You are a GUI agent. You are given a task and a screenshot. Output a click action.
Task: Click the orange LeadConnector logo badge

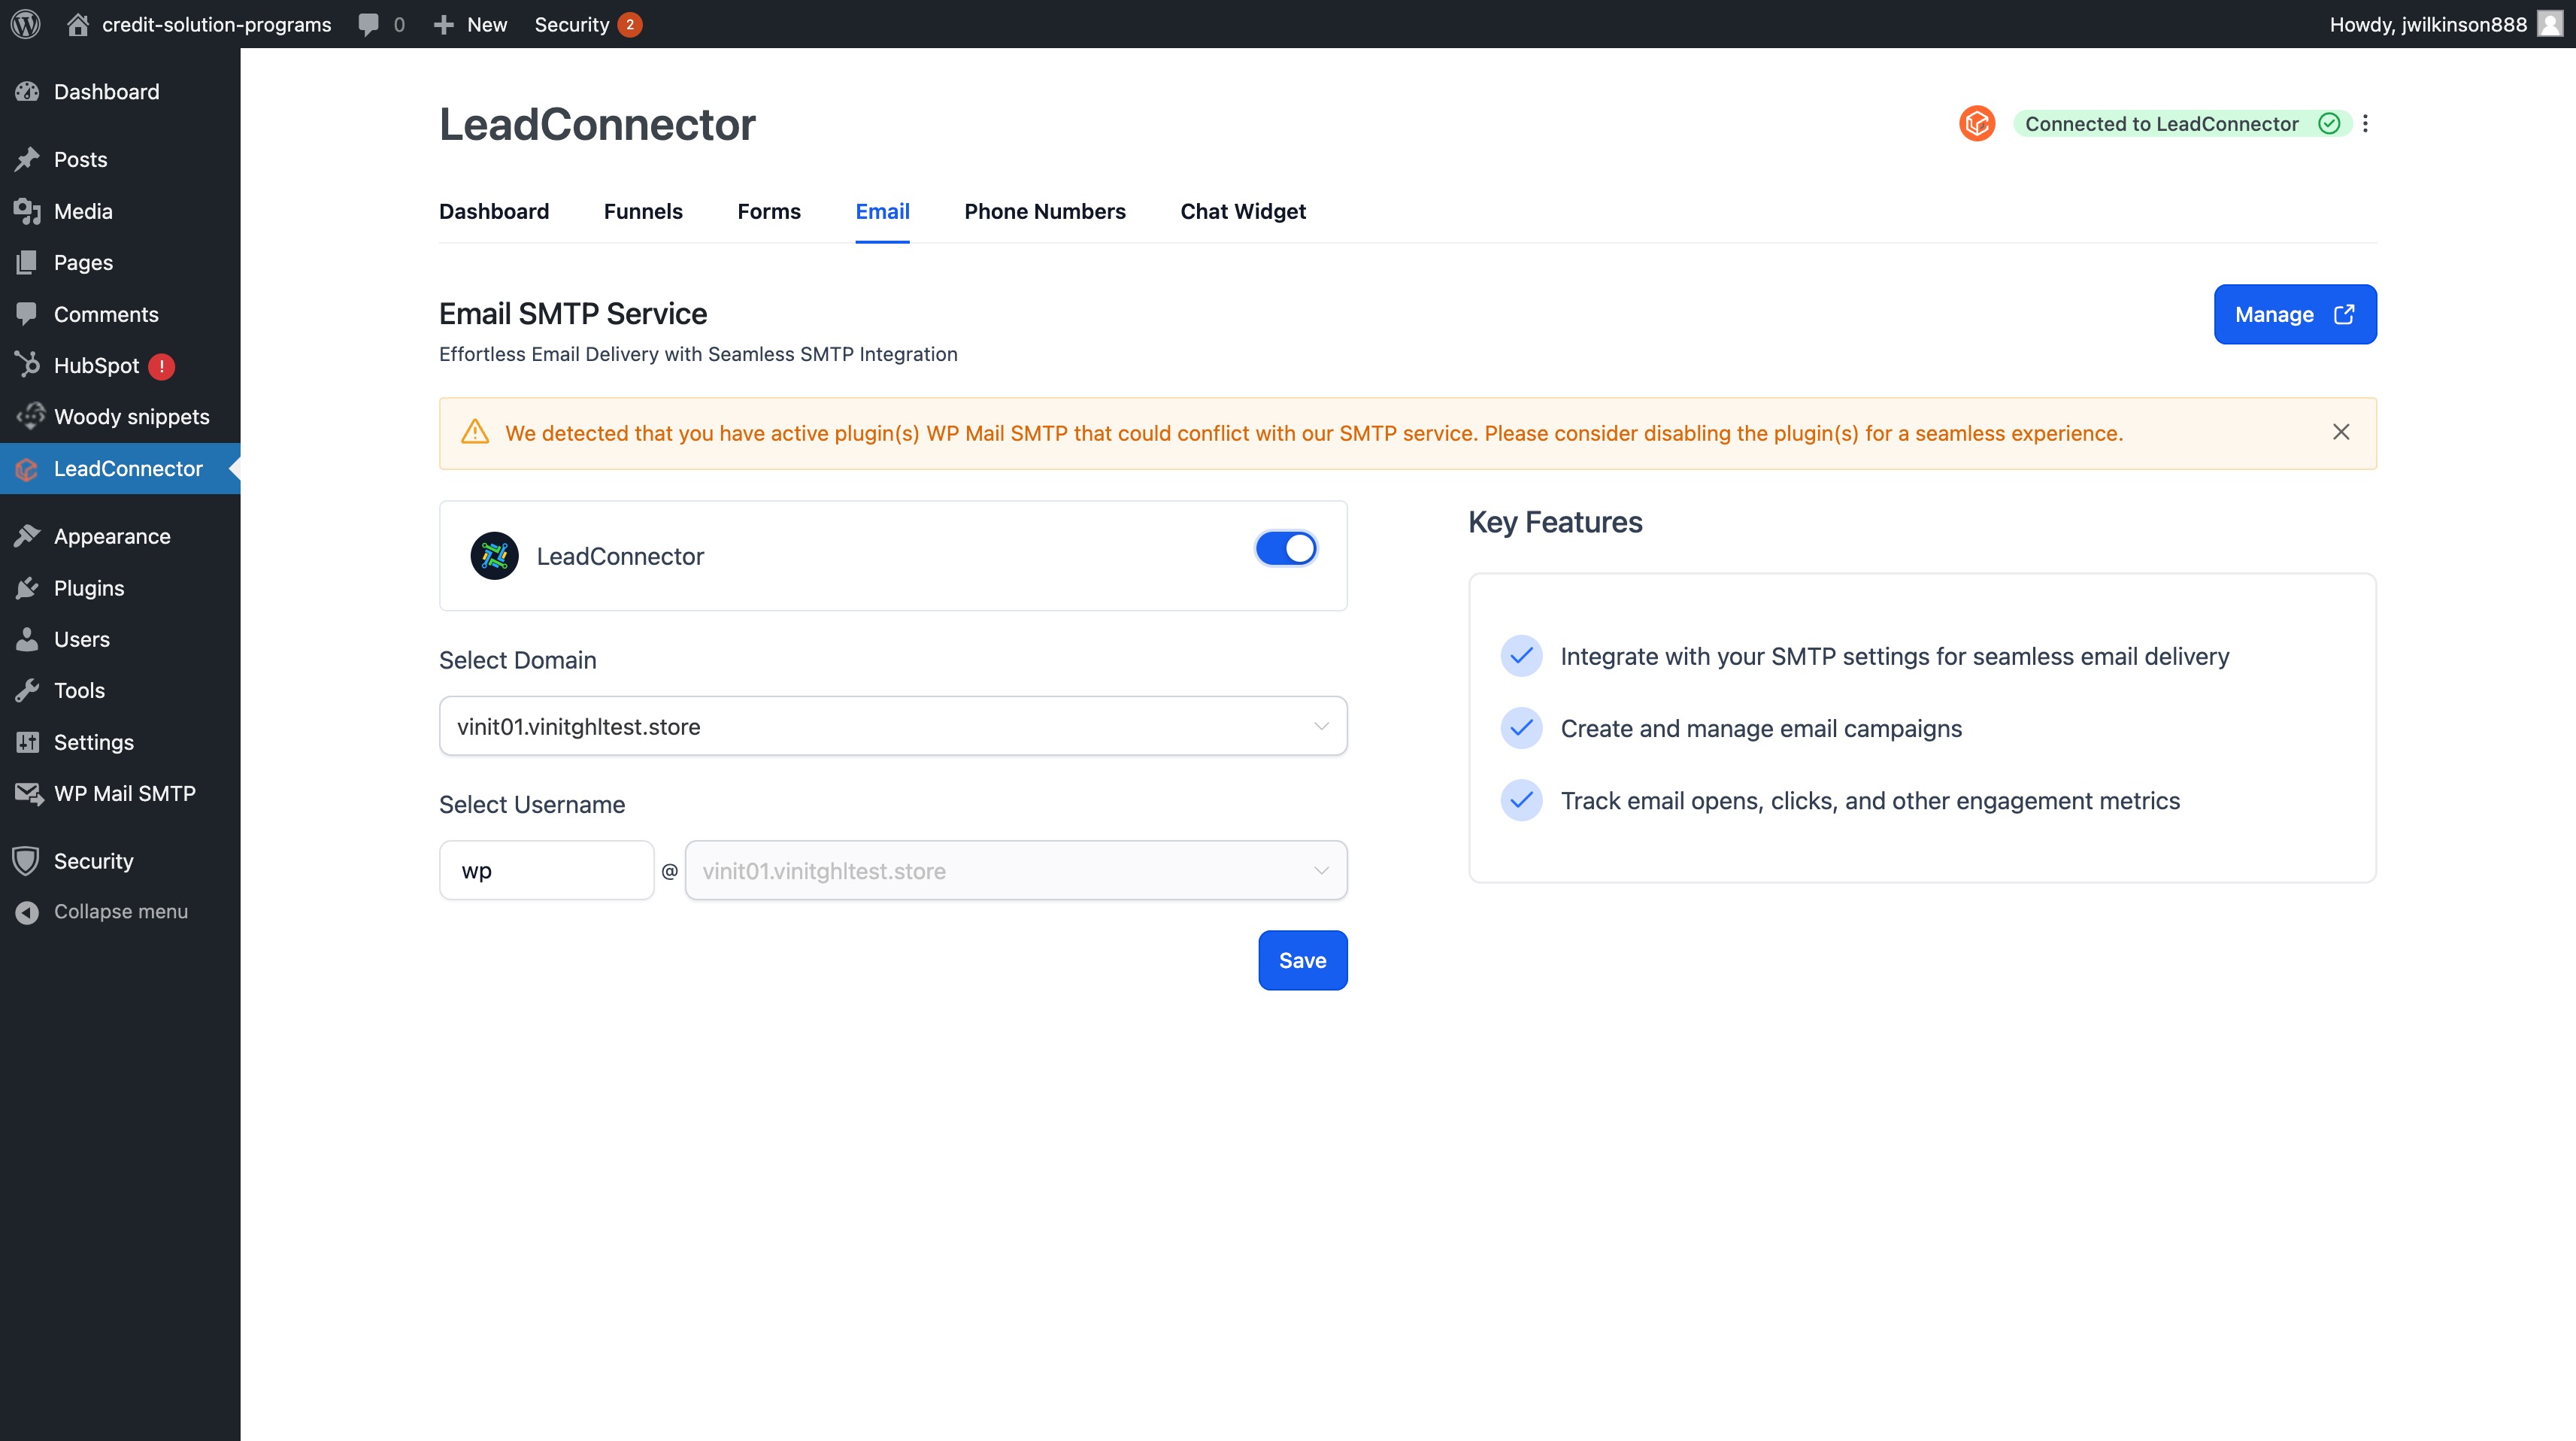coord(1976,123)
